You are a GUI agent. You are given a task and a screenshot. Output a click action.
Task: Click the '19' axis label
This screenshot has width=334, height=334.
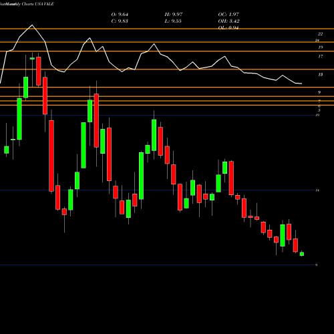pos(321,47)
